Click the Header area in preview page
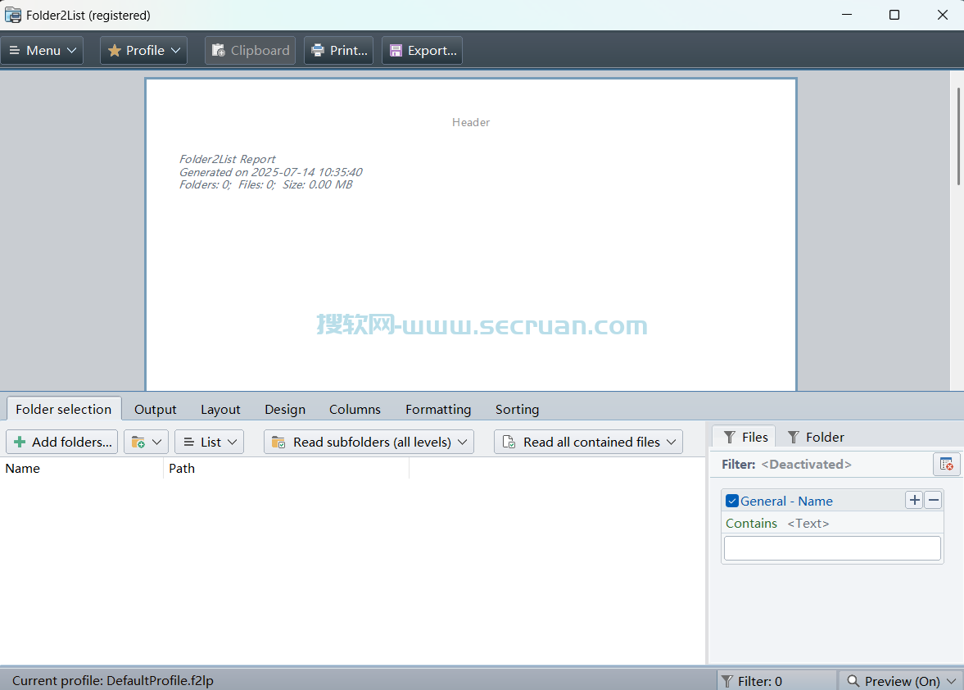The height and width of the screenshot is (690, 964). click(x=471, y=122)
